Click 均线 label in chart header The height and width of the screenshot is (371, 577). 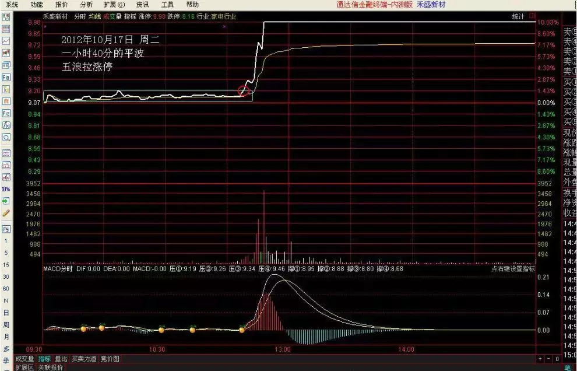(x=94, y=16)
